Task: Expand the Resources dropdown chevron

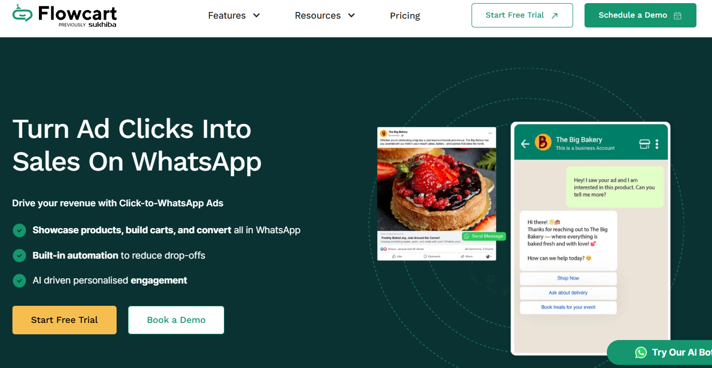Action: coord(351,16)
